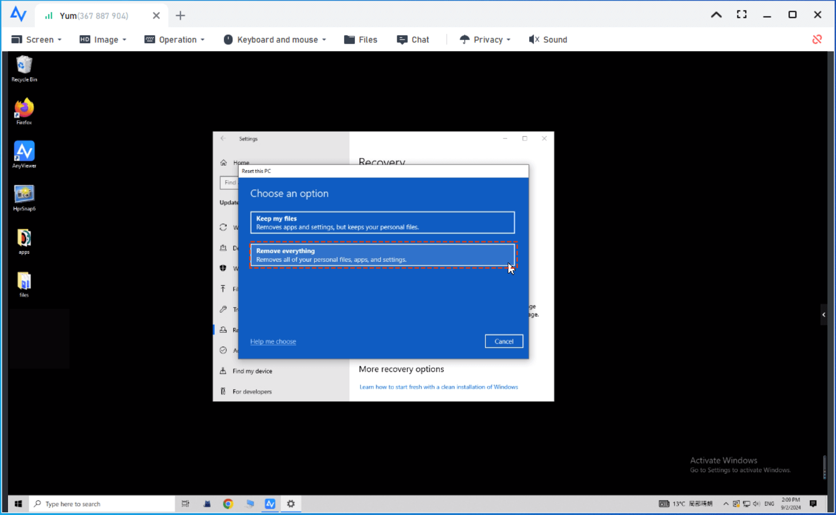Open the Operation dropdown
The image size is (836, 515).
click(x=175, y=39)
